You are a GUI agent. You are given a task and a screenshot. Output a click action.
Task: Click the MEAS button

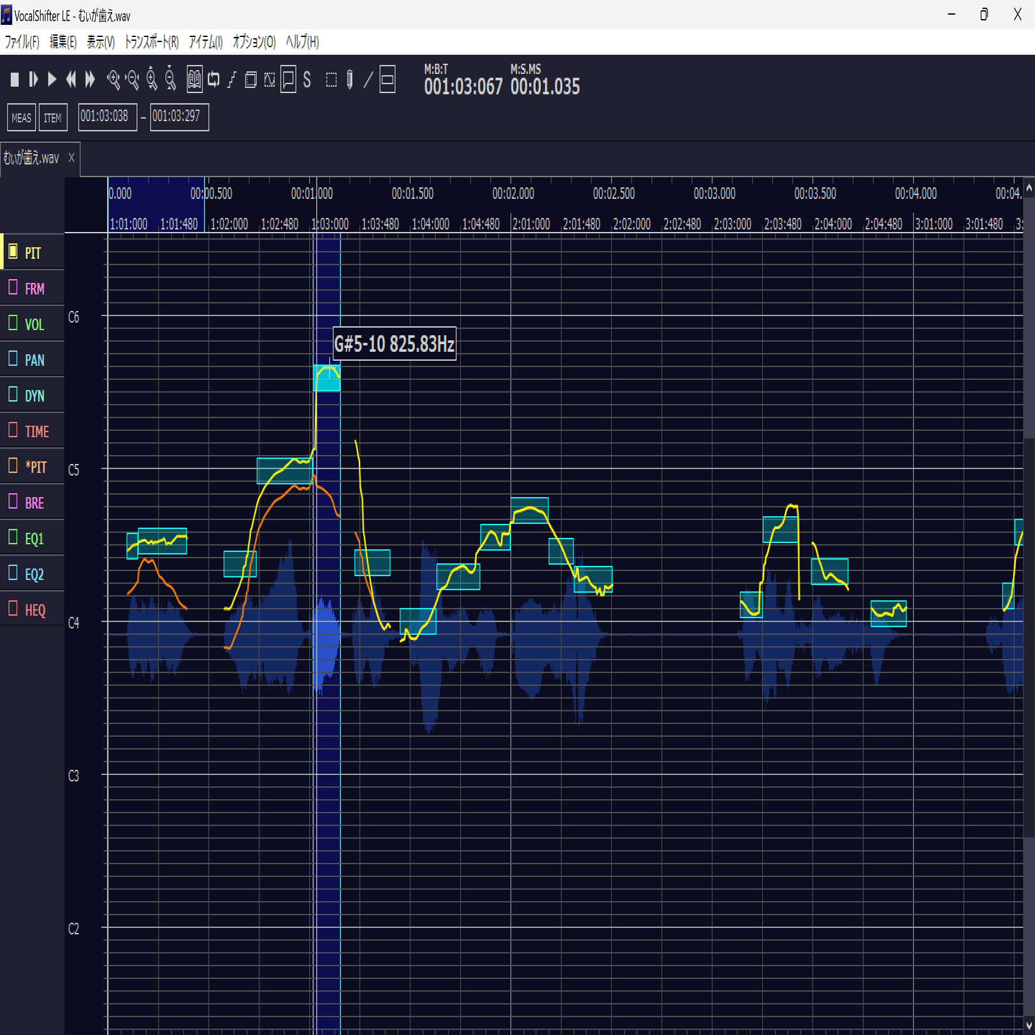click(22, 117)
